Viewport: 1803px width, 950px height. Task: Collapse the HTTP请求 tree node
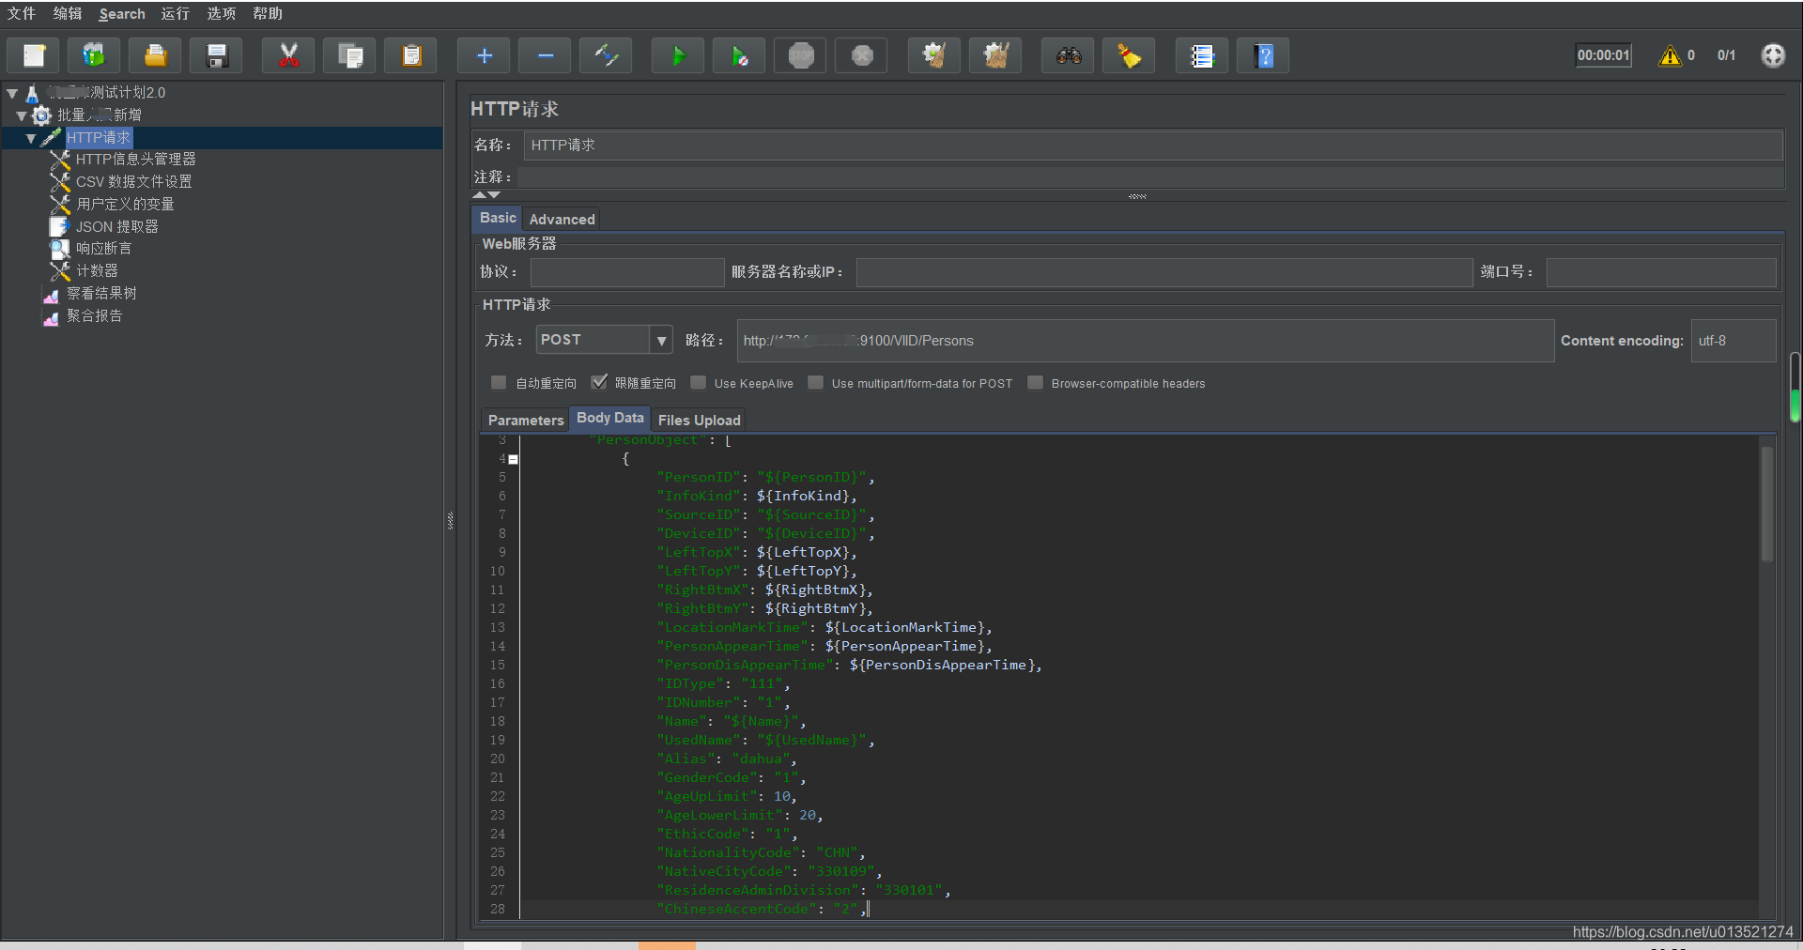[x=31, y=138]
